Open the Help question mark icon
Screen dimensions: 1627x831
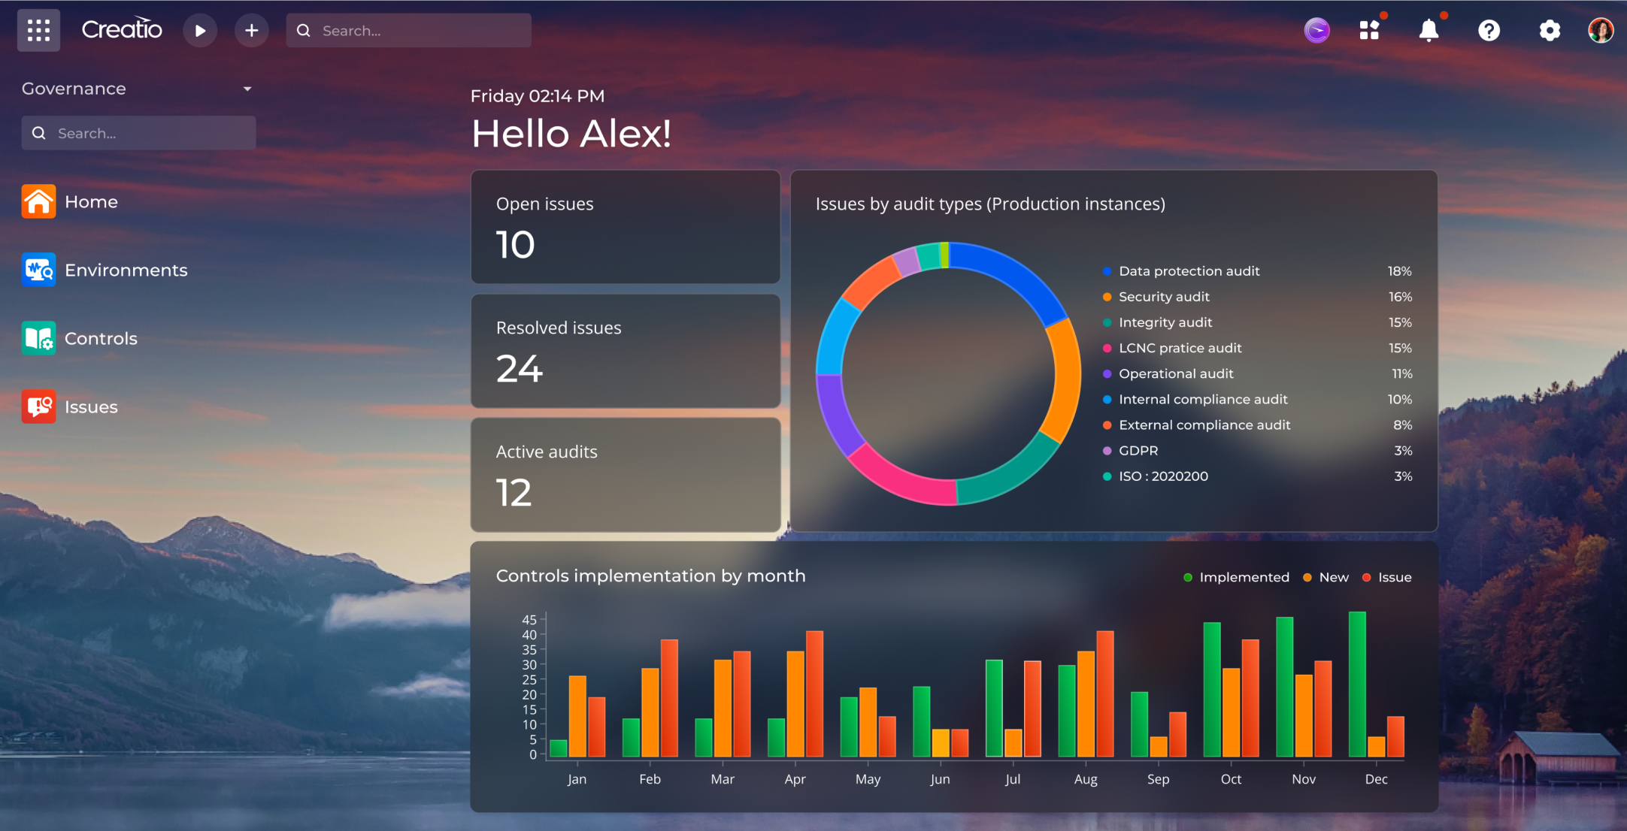click(1489, 30)
